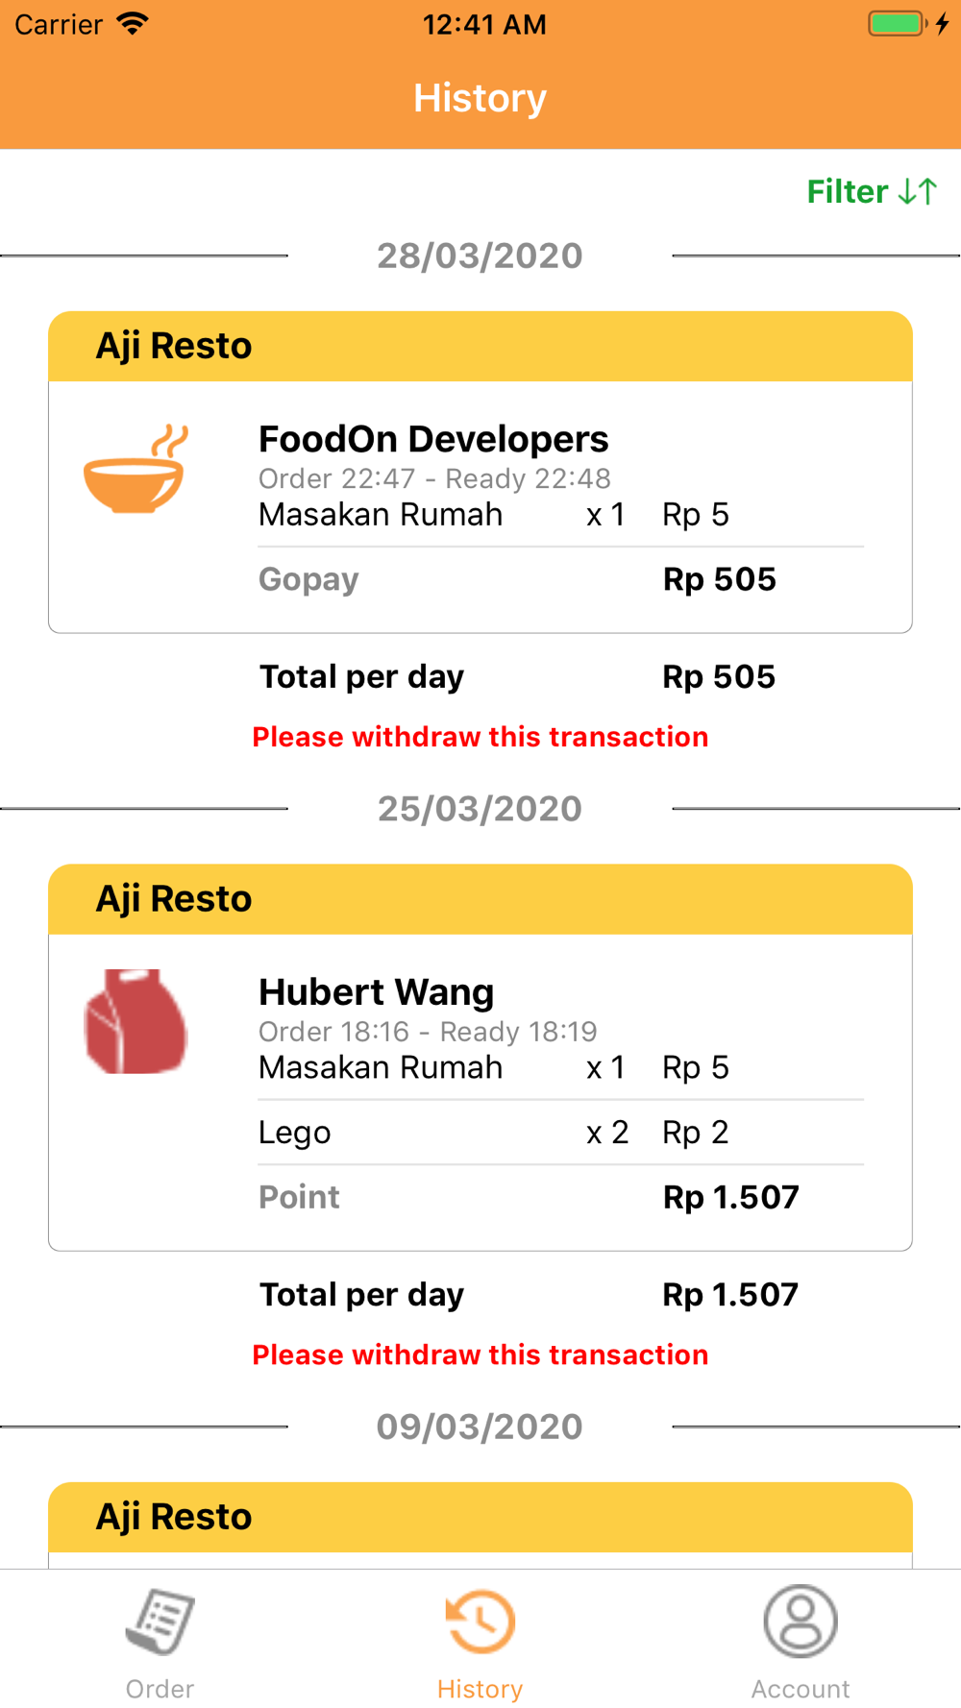The image size is (961, 1708).
Task: Tap the Gopay payment row
Action: coord(561,579)
